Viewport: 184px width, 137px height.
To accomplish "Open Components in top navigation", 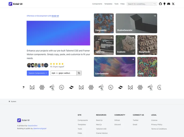I will coord(97,4).
